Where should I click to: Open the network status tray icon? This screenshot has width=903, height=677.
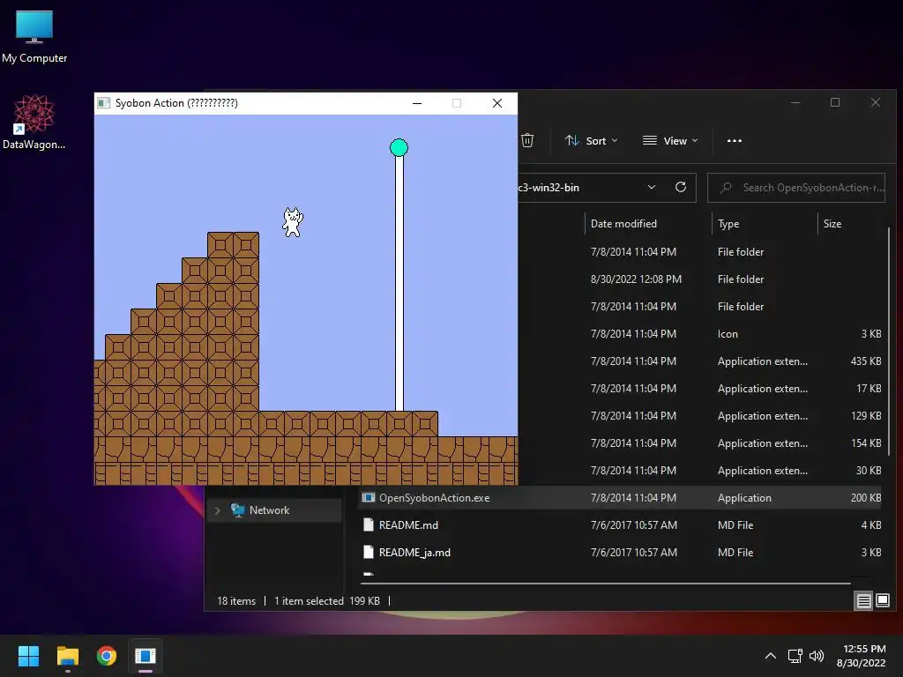point(795,656)
